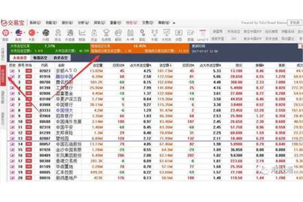Click HK market badge of row 01928
The image size is (303, 202).
pyautogui.click(x=29, y=150)
